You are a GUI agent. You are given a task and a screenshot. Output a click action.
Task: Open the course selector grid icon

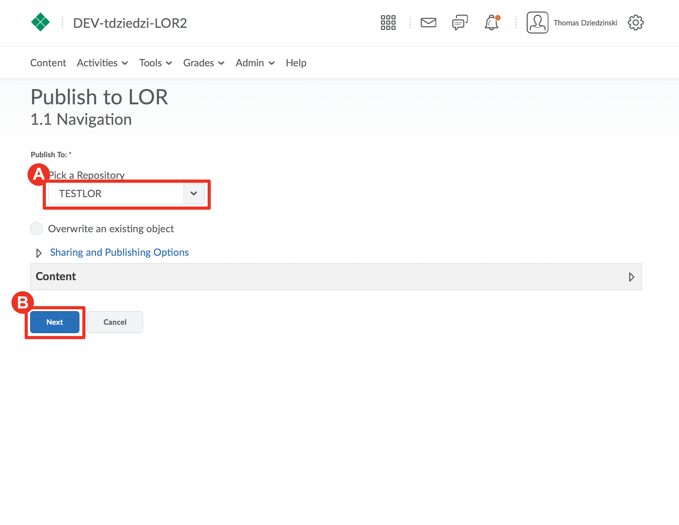point(388,23)
